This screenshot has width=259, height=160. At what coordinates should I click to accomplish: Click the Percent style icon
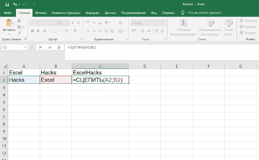pos(143,31)
